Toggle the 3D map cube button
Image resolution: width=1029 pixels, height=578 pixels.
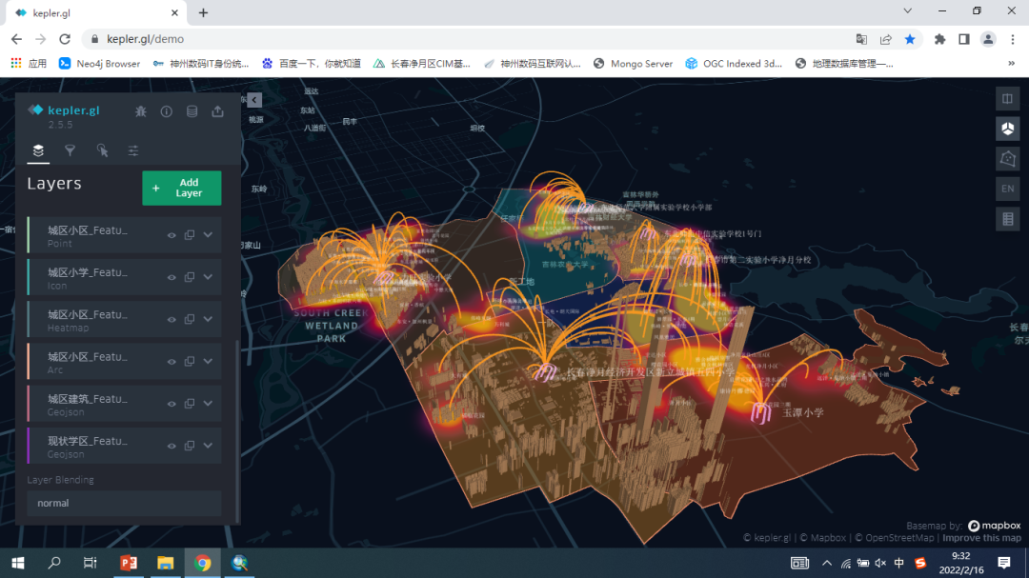point(1007,128)
